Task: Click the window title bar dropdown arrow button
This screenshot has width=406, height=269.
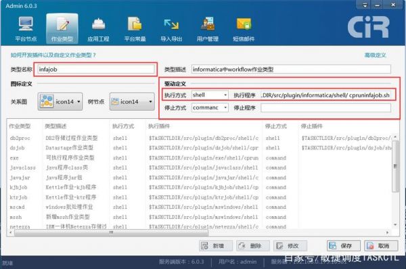Action: pyautogui.click(x=365, y=5)
